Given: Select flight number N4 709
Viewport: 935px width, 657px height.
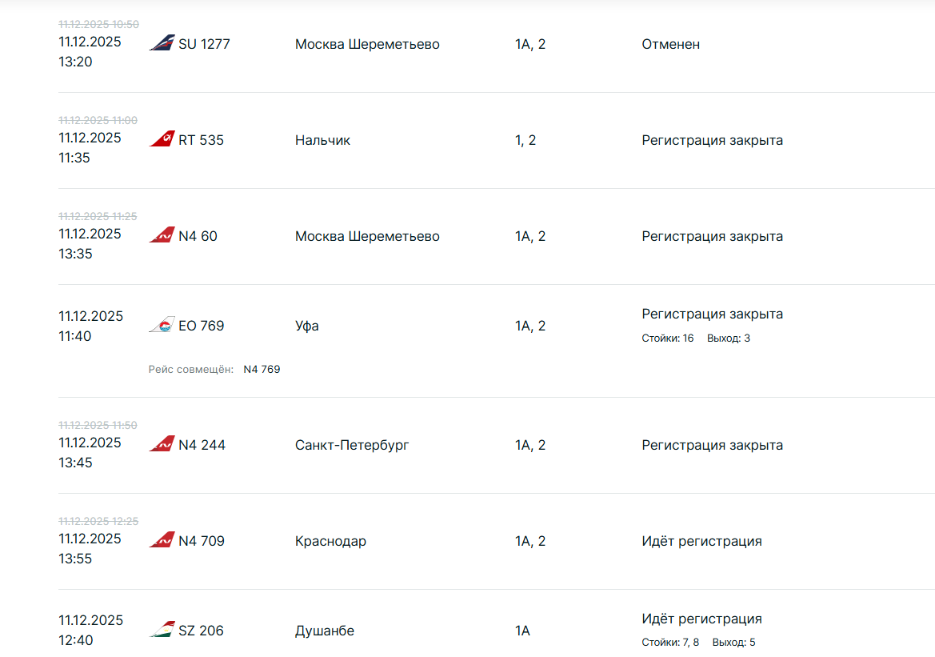Looking at the screenshot, I should click(x=202, y=541).
